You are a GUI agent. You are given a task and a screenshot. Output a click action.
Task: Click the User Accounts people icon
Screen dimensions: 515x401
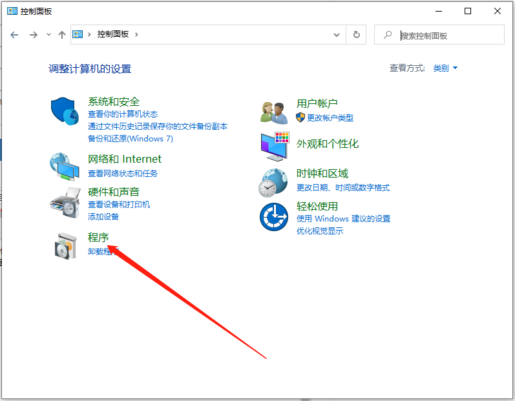[x=274, y=112]
